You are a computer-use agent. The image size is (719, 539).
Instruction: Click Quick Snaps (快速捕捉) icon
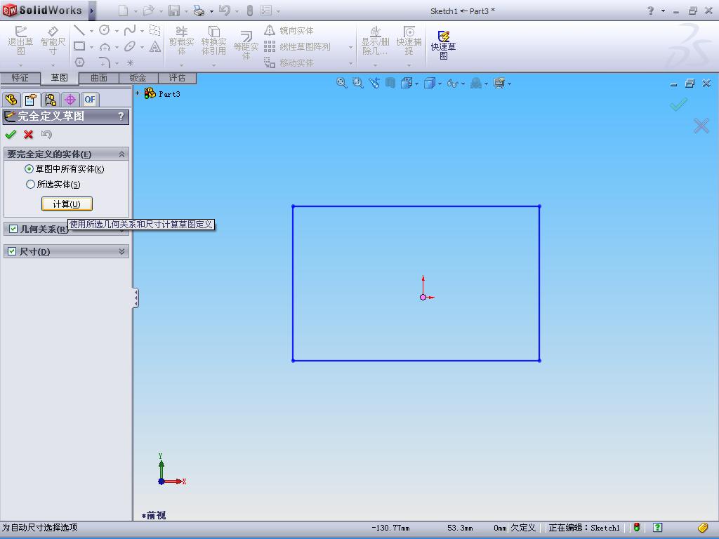[x=409, y=40]
